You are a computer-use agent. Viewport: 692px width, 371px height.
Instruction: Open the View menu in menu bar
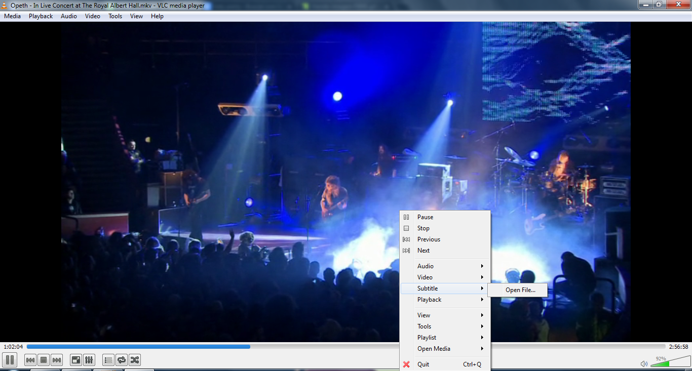136,16
